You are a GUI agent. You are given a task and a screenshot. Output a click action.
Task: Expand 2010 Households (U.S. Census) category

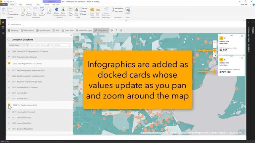tap(9, 87)
